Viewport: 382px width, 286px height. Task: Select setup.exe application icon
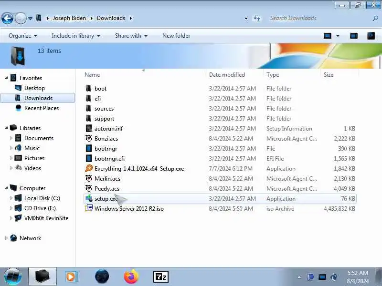(89, 198)
